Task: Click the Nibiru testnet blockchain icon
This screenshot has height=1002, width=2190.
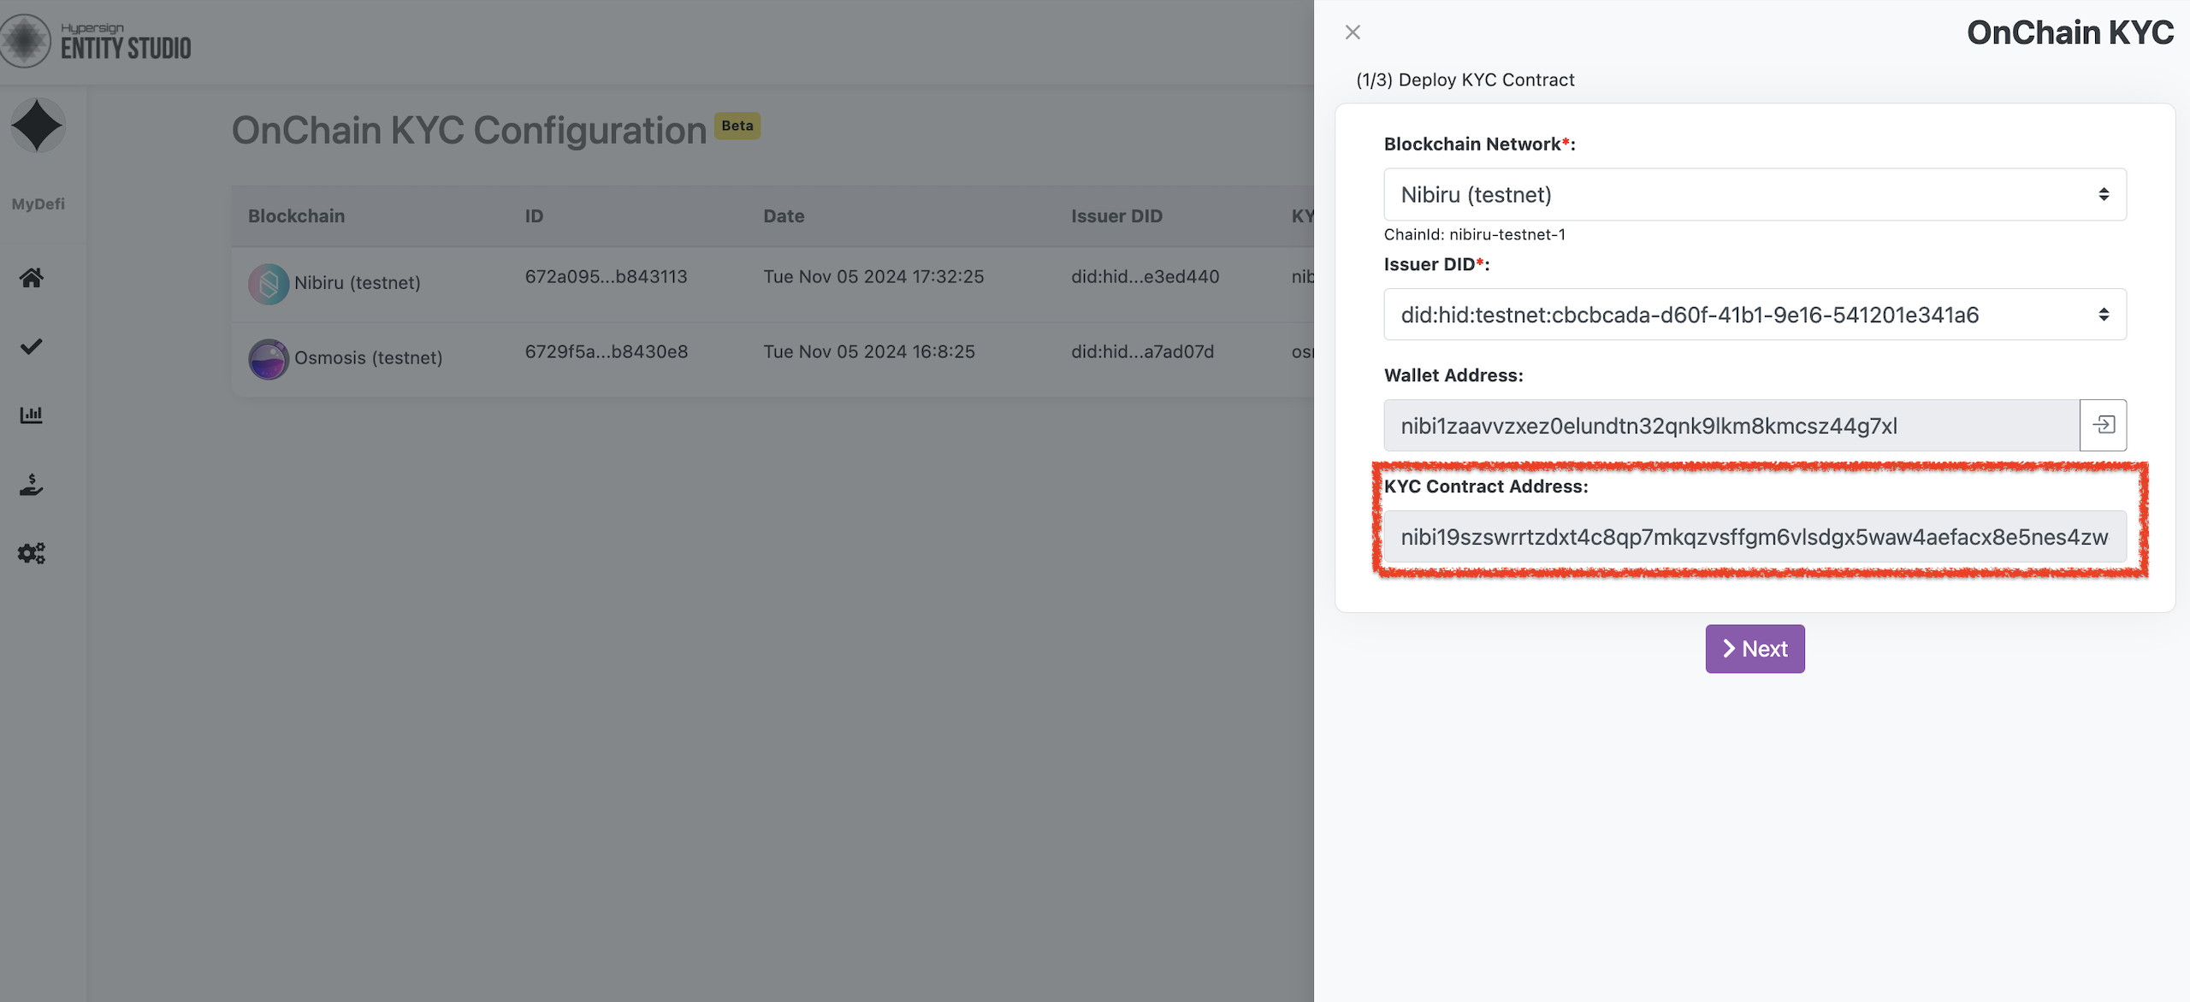Action: click(x=269, y=284)
